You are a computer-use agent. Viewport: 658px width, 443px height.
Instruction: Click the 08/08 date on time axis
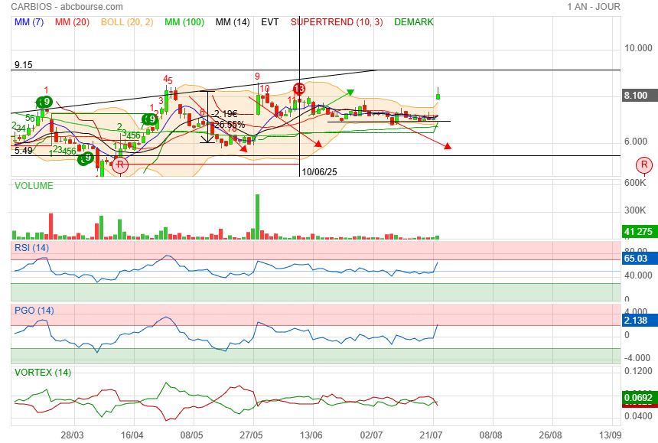tap(490, 435)
